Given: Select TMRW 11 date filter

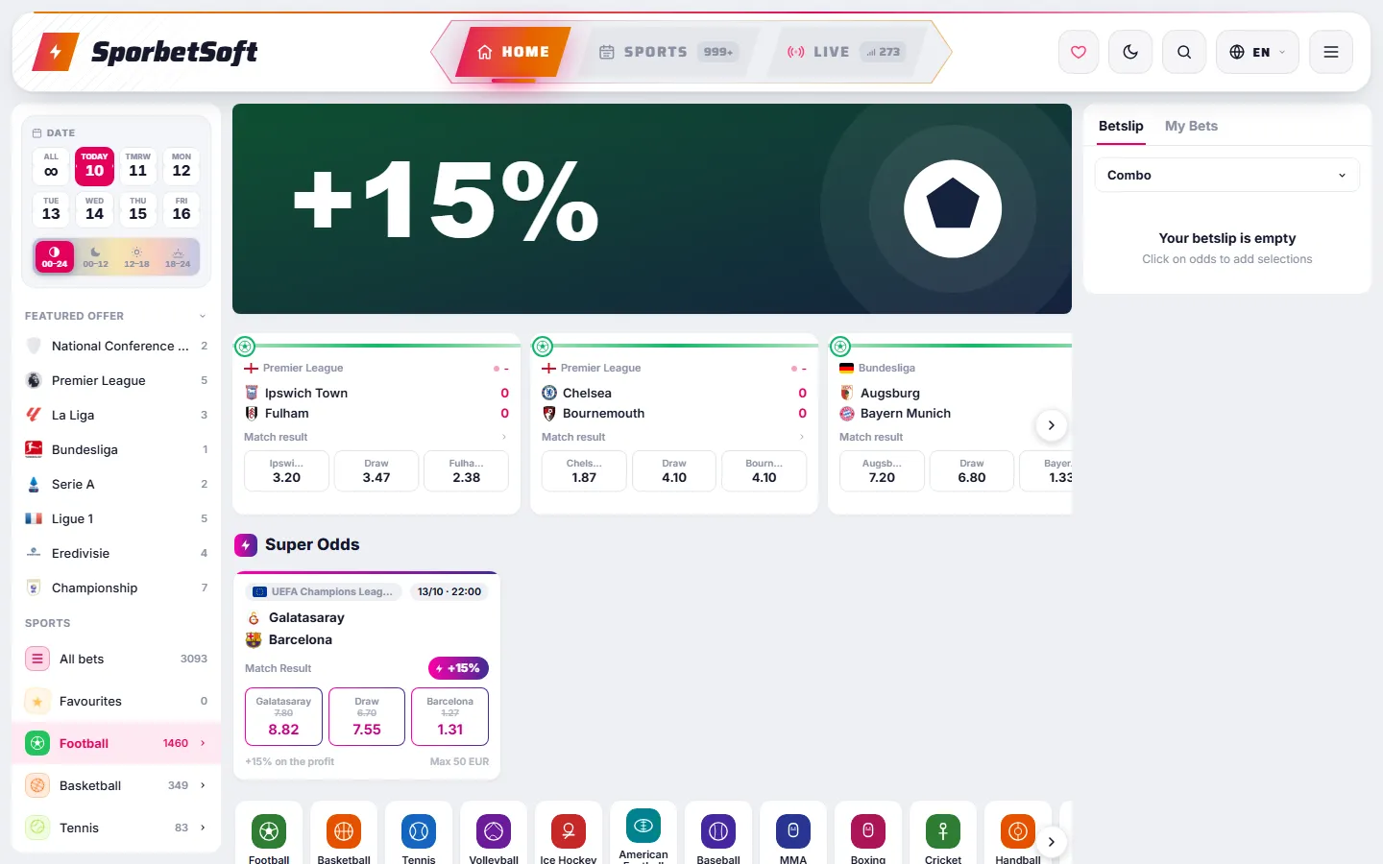Looking at the screenshot, I should point(138,166).
